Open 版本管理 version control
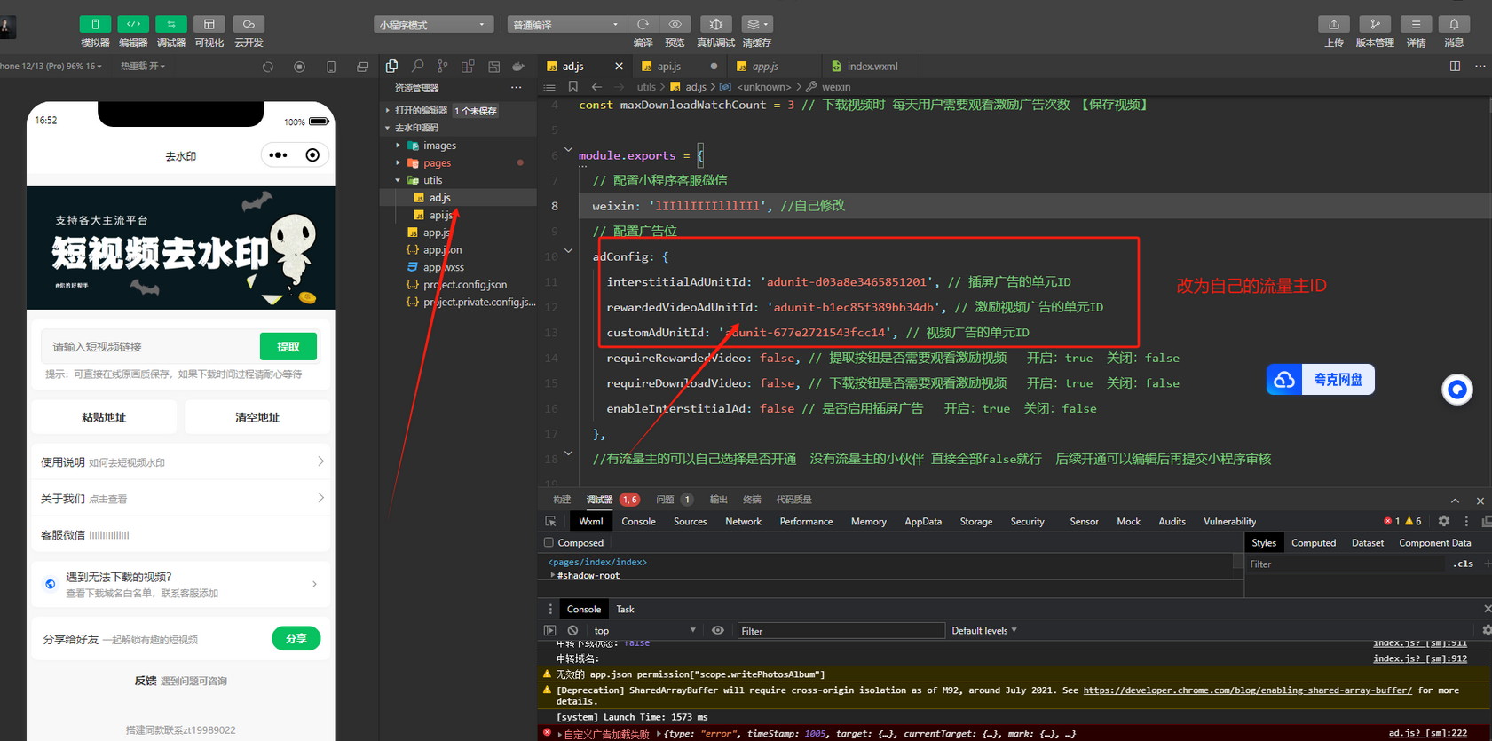The image size is (1492, 741). point(1375,24)
